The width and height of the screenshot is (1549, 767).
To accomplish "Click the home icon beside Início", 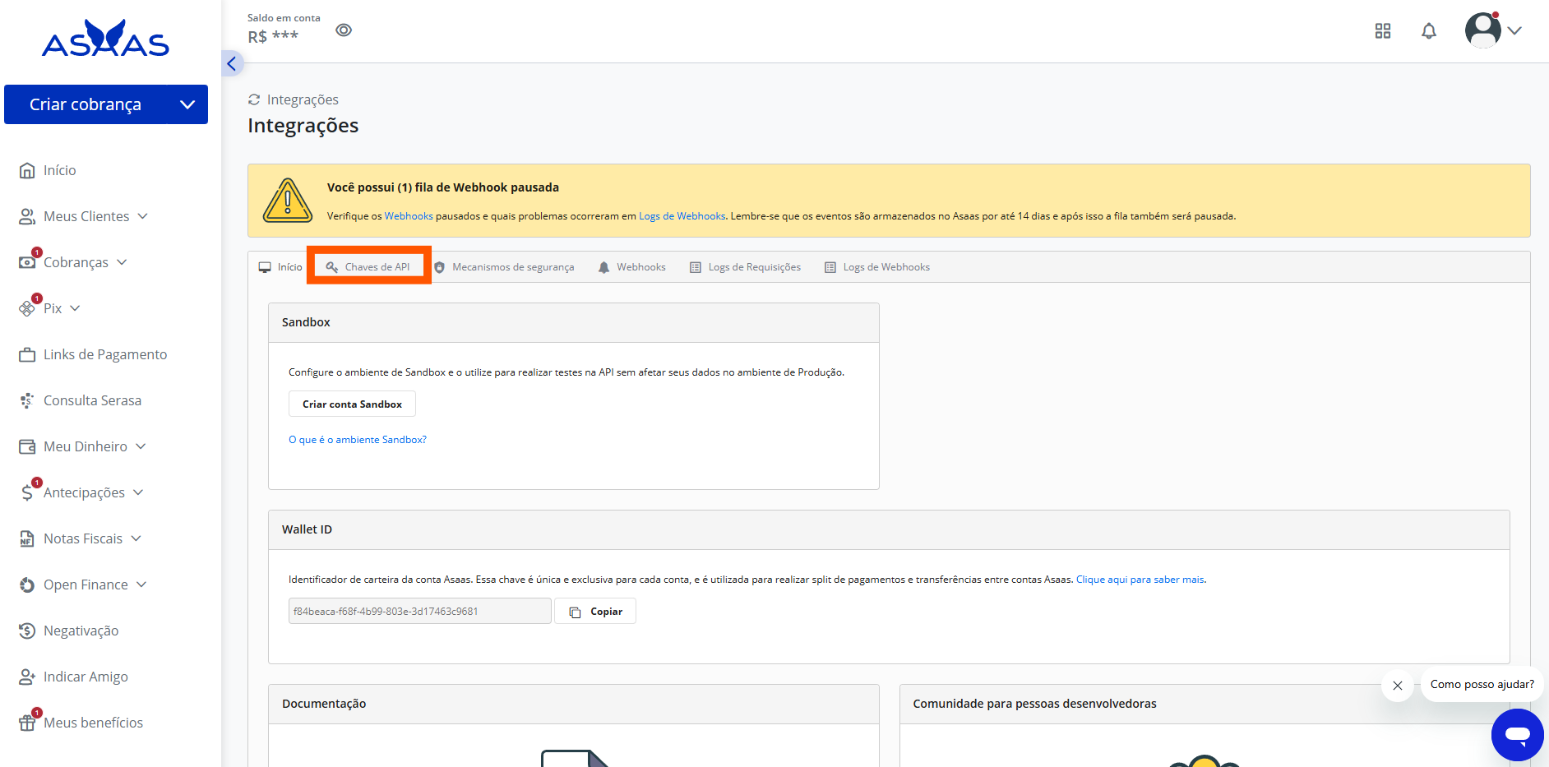I will pos(27,170).
